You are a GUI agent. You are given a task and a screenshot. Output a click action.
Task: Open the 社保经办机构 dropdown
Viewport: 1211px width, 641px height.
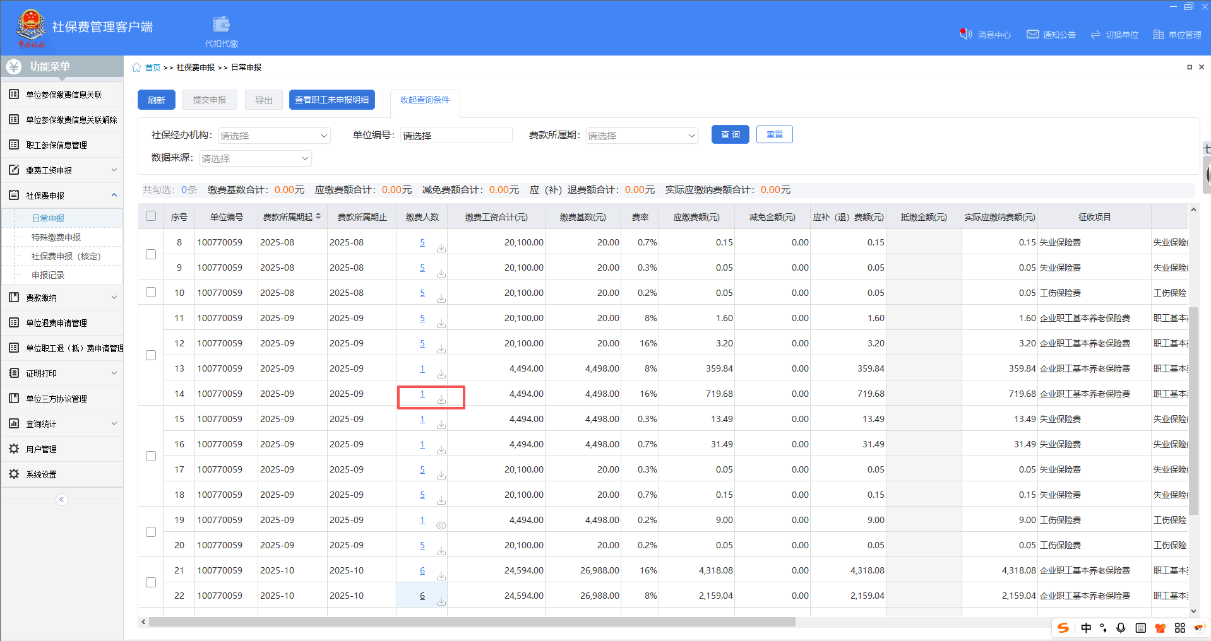[275, 136]
